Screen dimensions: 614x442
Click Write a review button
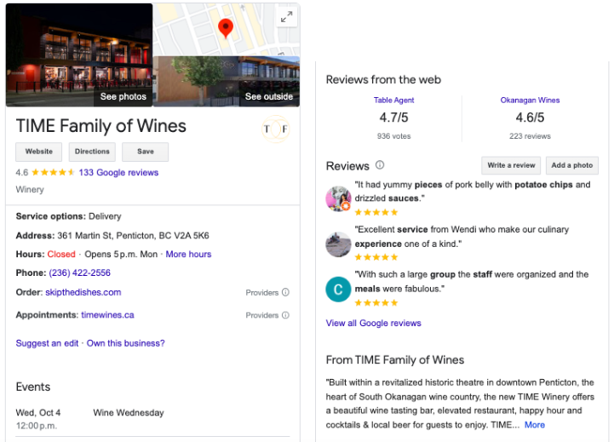click(x=511, y=165)
